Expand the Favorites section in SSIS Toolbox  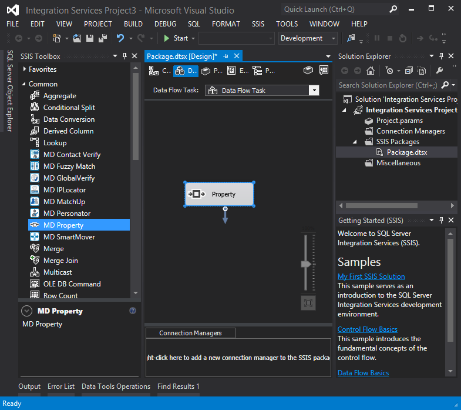[24, 69]
